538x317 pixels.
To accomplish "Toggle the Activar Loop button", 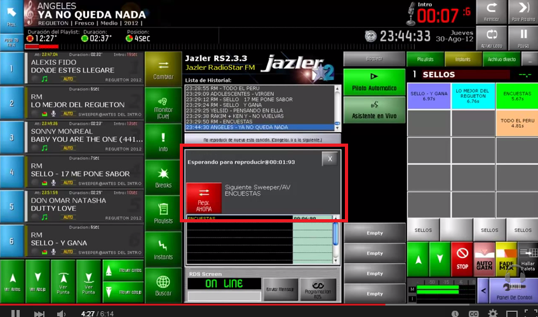I will pyautogui.click(x=492, y=38).
